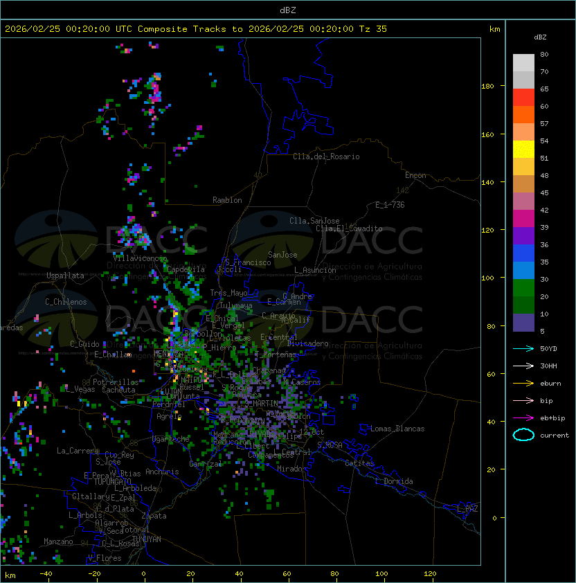The image size is (576, 583).
Task: Click the light gray 80 dBZ swatch
Action: pyautogui.click(x=523, y=63)
